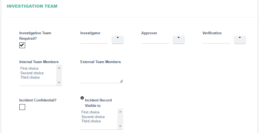Viewport: 259px width, 133px height.
Task: Open the Investigator dropdown
Action: pos(118,40)
